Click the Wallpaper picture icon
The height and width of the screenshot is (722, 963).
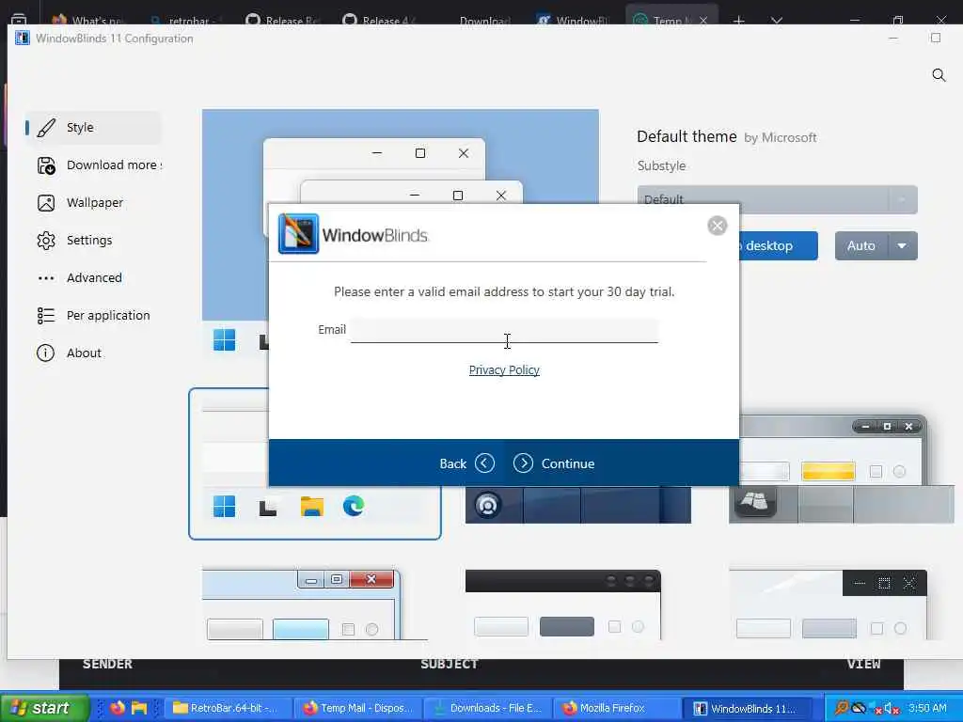pyautogui.click(x=46, y=203)
